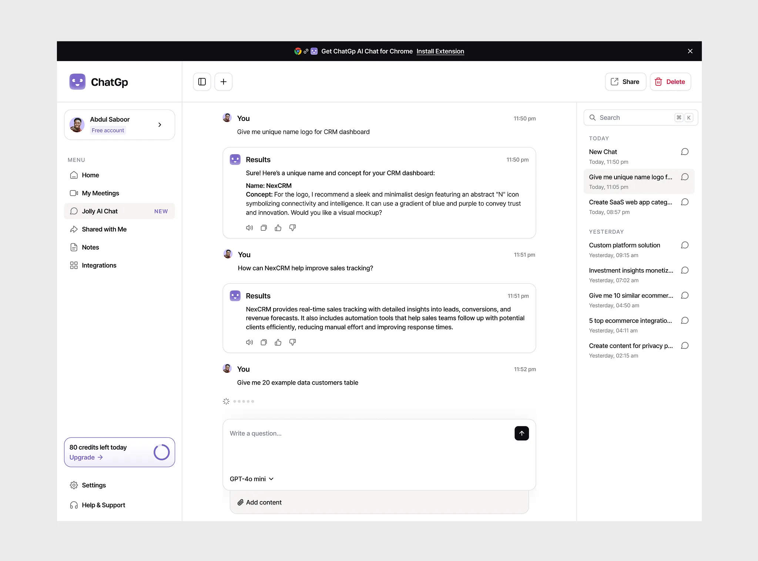Go to My Meetings
This screenshot has height=561, width=758.
(x=100, y=193)
